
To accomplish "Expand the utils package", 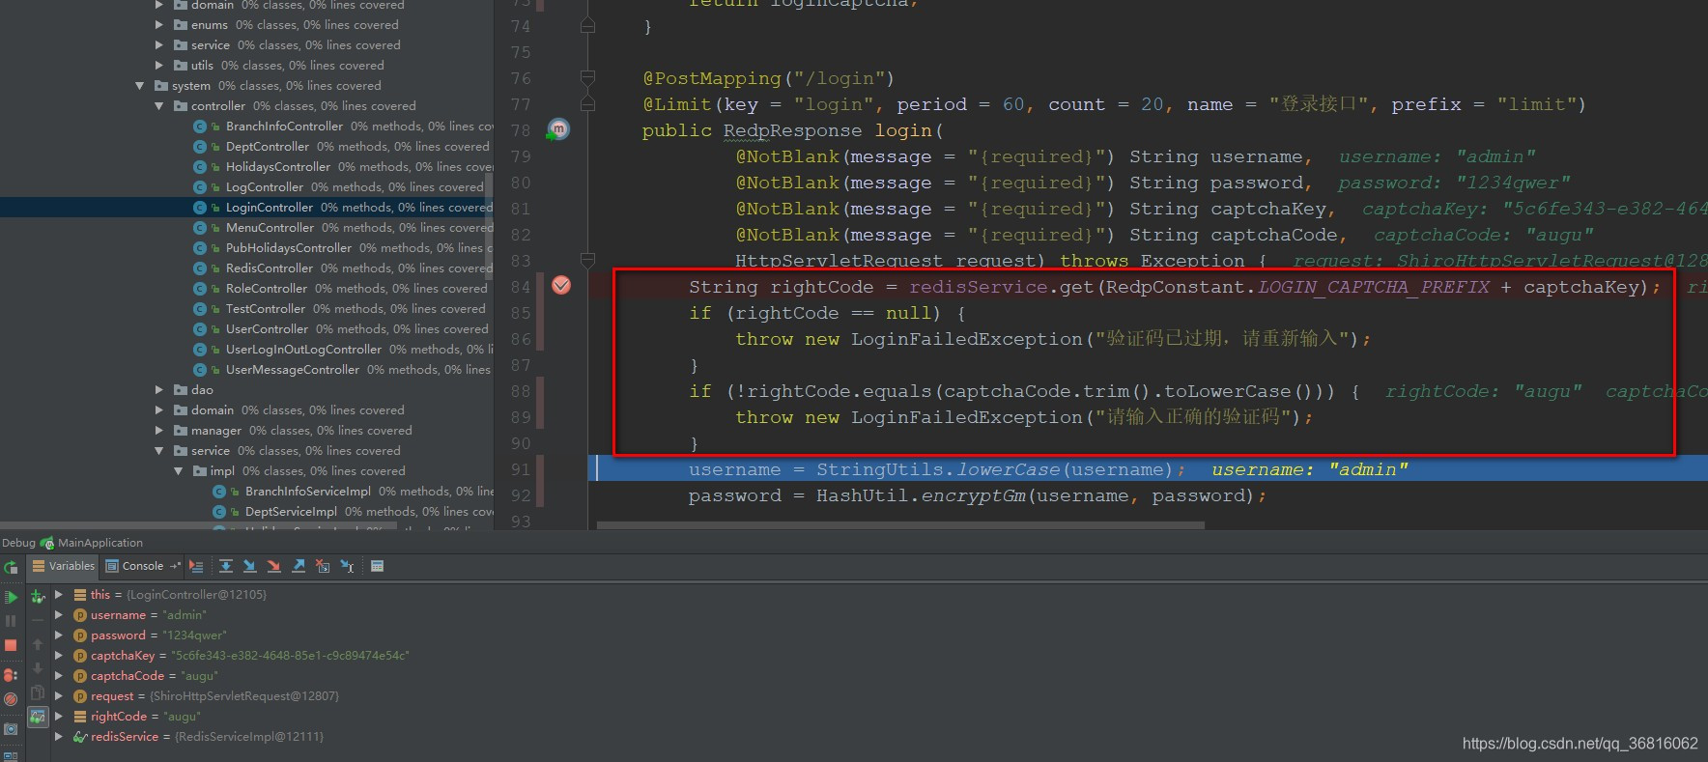I will point(159,66).
